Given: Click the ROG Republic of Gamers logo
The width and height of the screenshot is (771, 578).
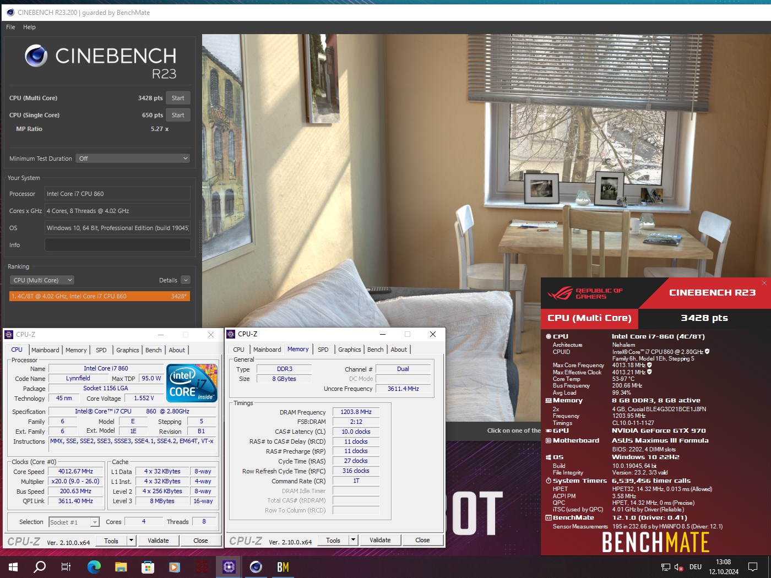Looking at the screenshot, I should click(x=585, y=293).
